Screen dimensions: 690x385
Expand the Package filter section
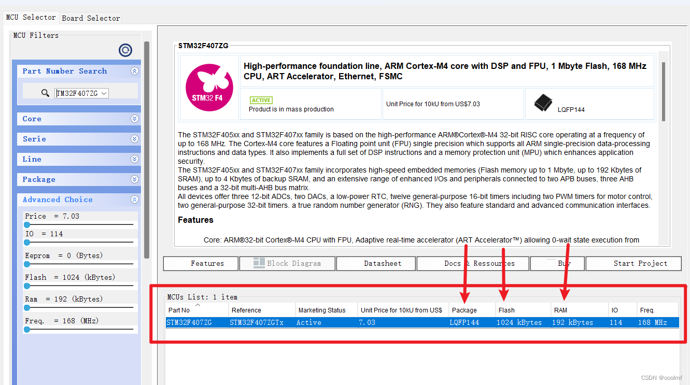135,179
